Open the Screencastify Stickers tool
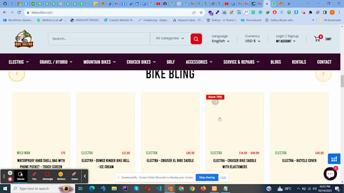Screen dimensions: 344x193 tap(61, 176)
